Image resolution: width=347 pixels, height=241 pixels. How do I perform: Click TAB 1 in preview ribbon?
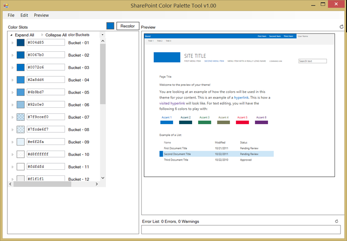[151, 41]
